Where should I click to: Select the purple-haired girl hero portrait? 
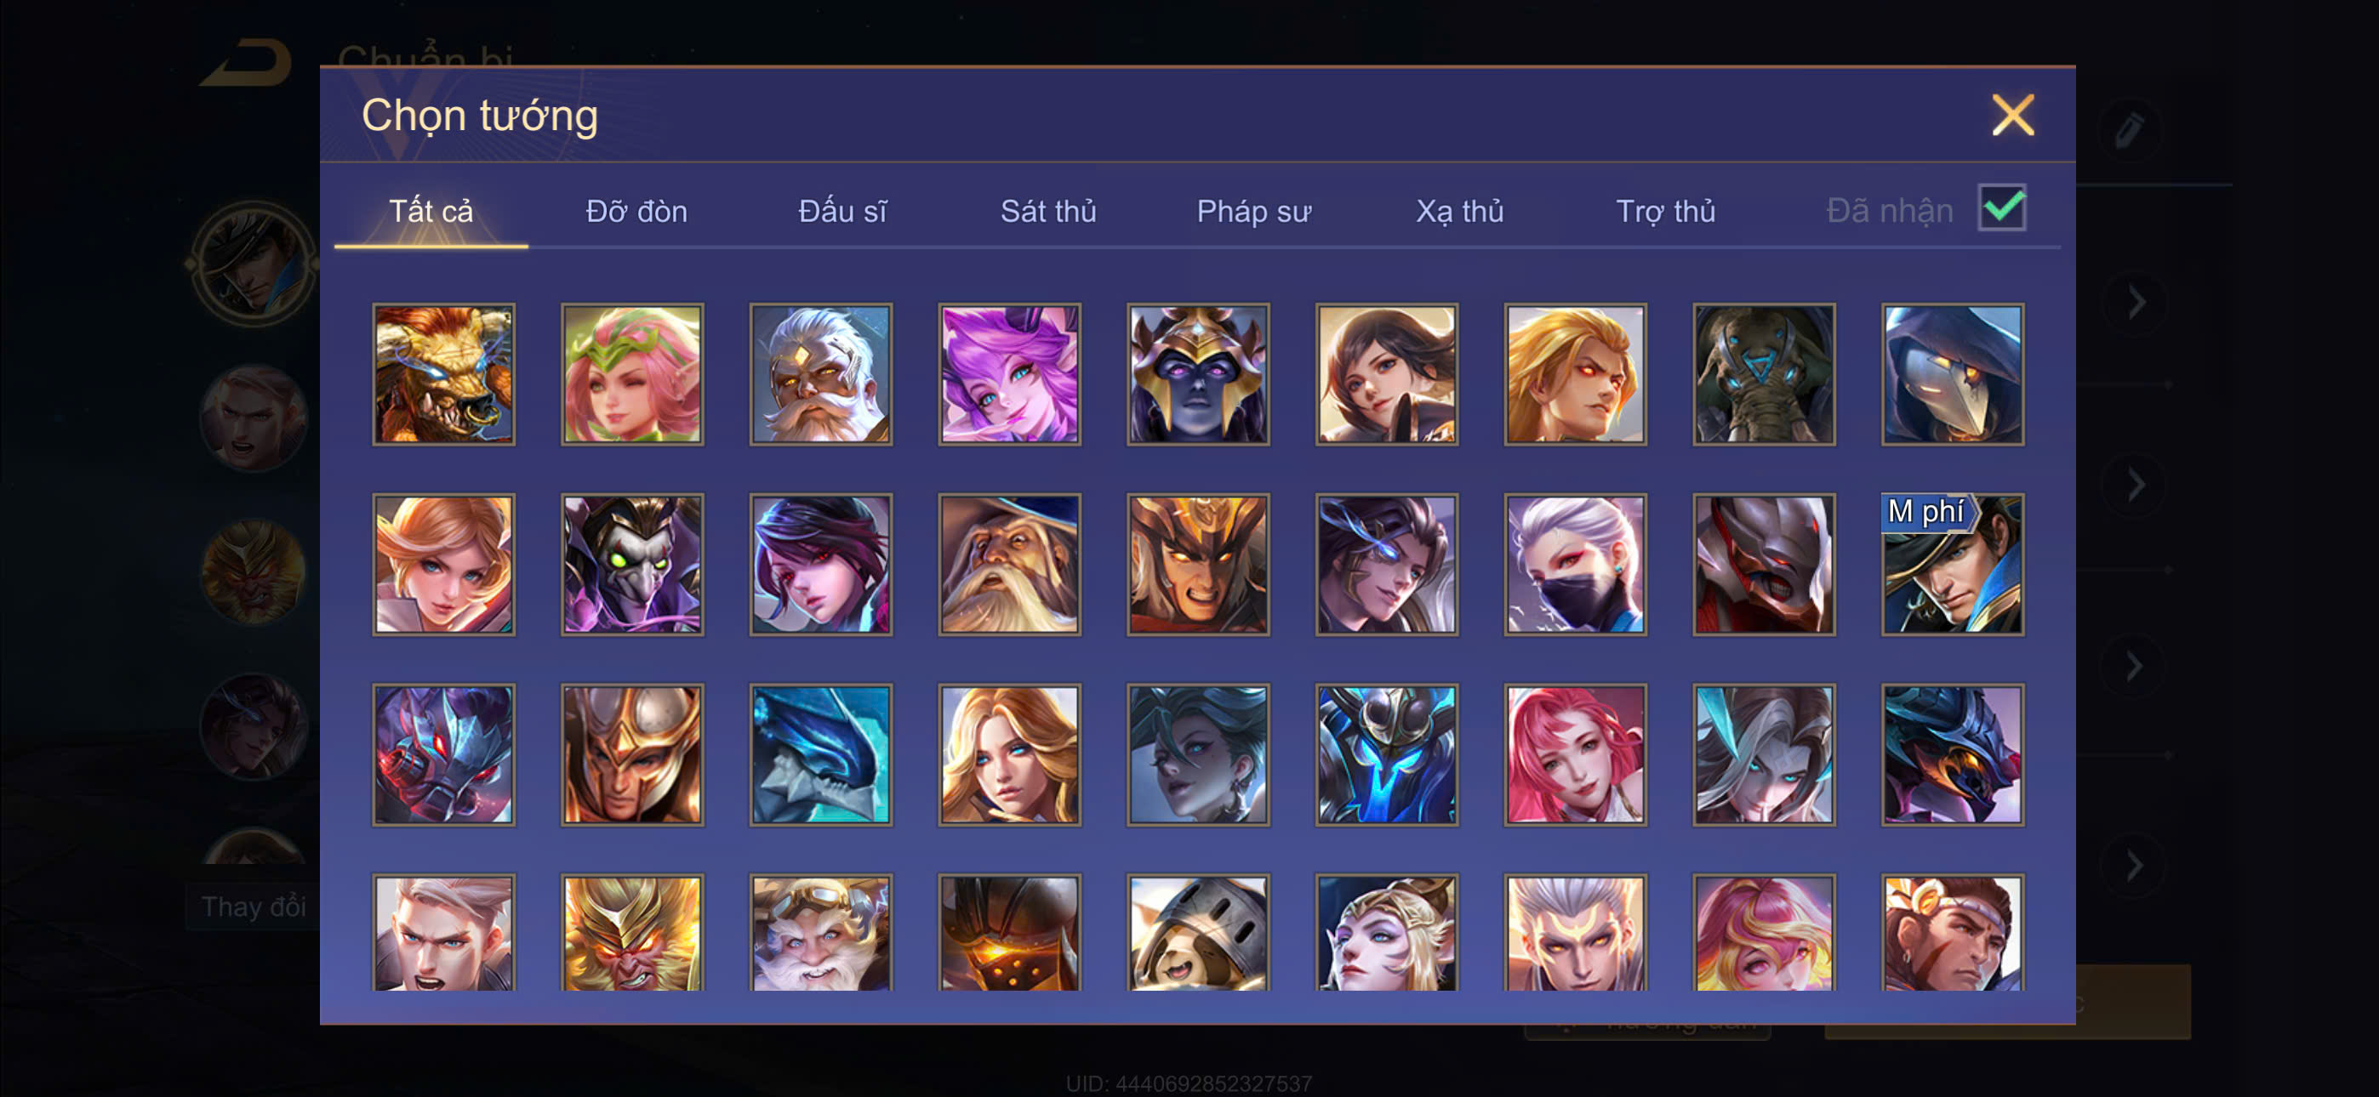click(1009, 374)
